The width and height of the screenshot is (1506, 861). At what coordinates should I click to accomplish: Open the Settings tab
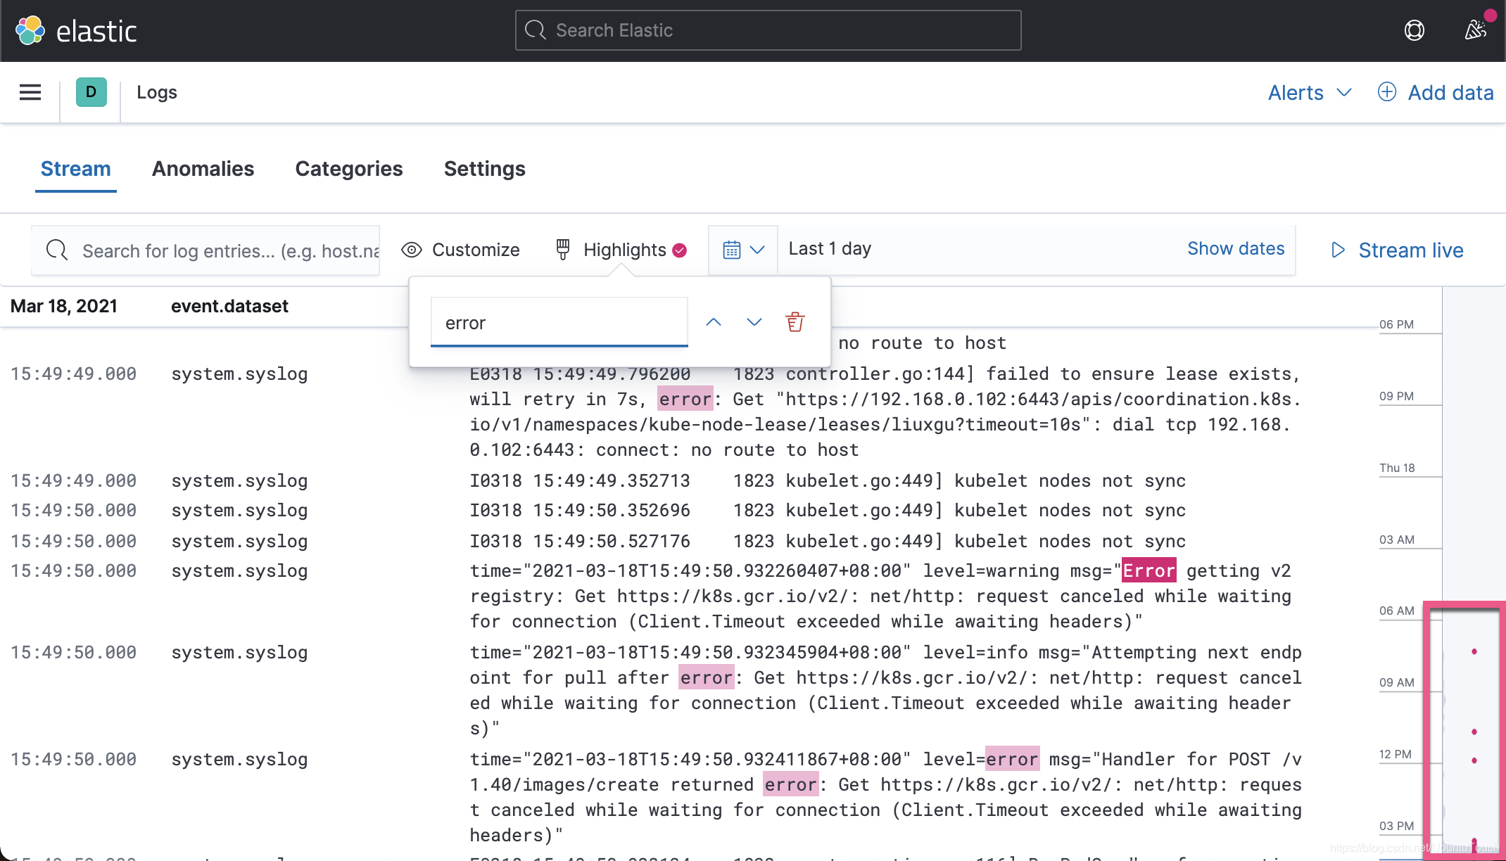(x=484, y=169)
